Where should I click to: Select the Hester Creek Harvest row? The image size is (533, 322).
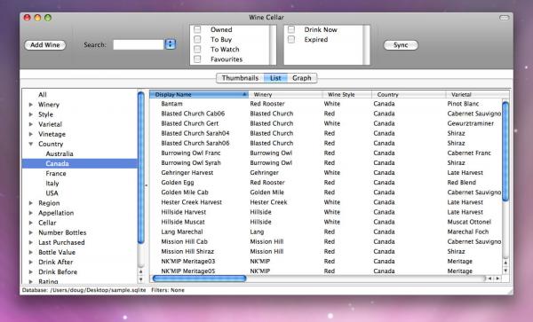pos(326,202)
